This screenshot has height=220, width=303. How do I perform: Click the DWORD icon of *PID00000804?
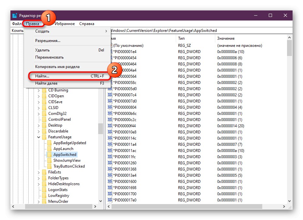tap(110, 107)
